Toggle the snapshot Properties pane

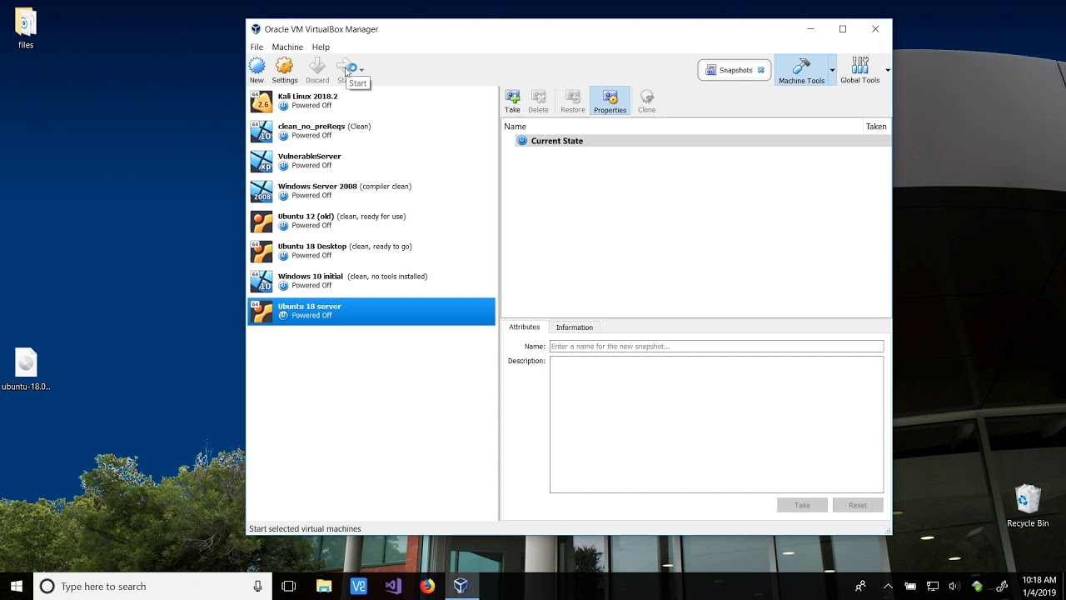click(x=610, y=101)
